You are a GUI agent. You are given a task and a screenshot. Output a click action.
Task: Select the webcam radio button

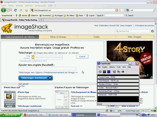(70, 53)
